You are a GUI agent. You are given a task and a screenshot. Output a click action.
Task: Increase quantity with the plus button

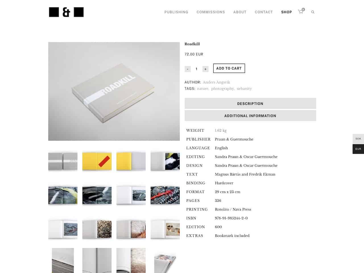click(205, 69)
